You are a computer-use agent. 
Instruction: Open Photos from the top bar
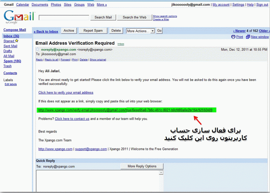(56, 5)
